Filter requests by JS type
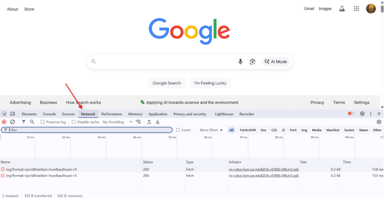384x198 pixels. [283, 130]
